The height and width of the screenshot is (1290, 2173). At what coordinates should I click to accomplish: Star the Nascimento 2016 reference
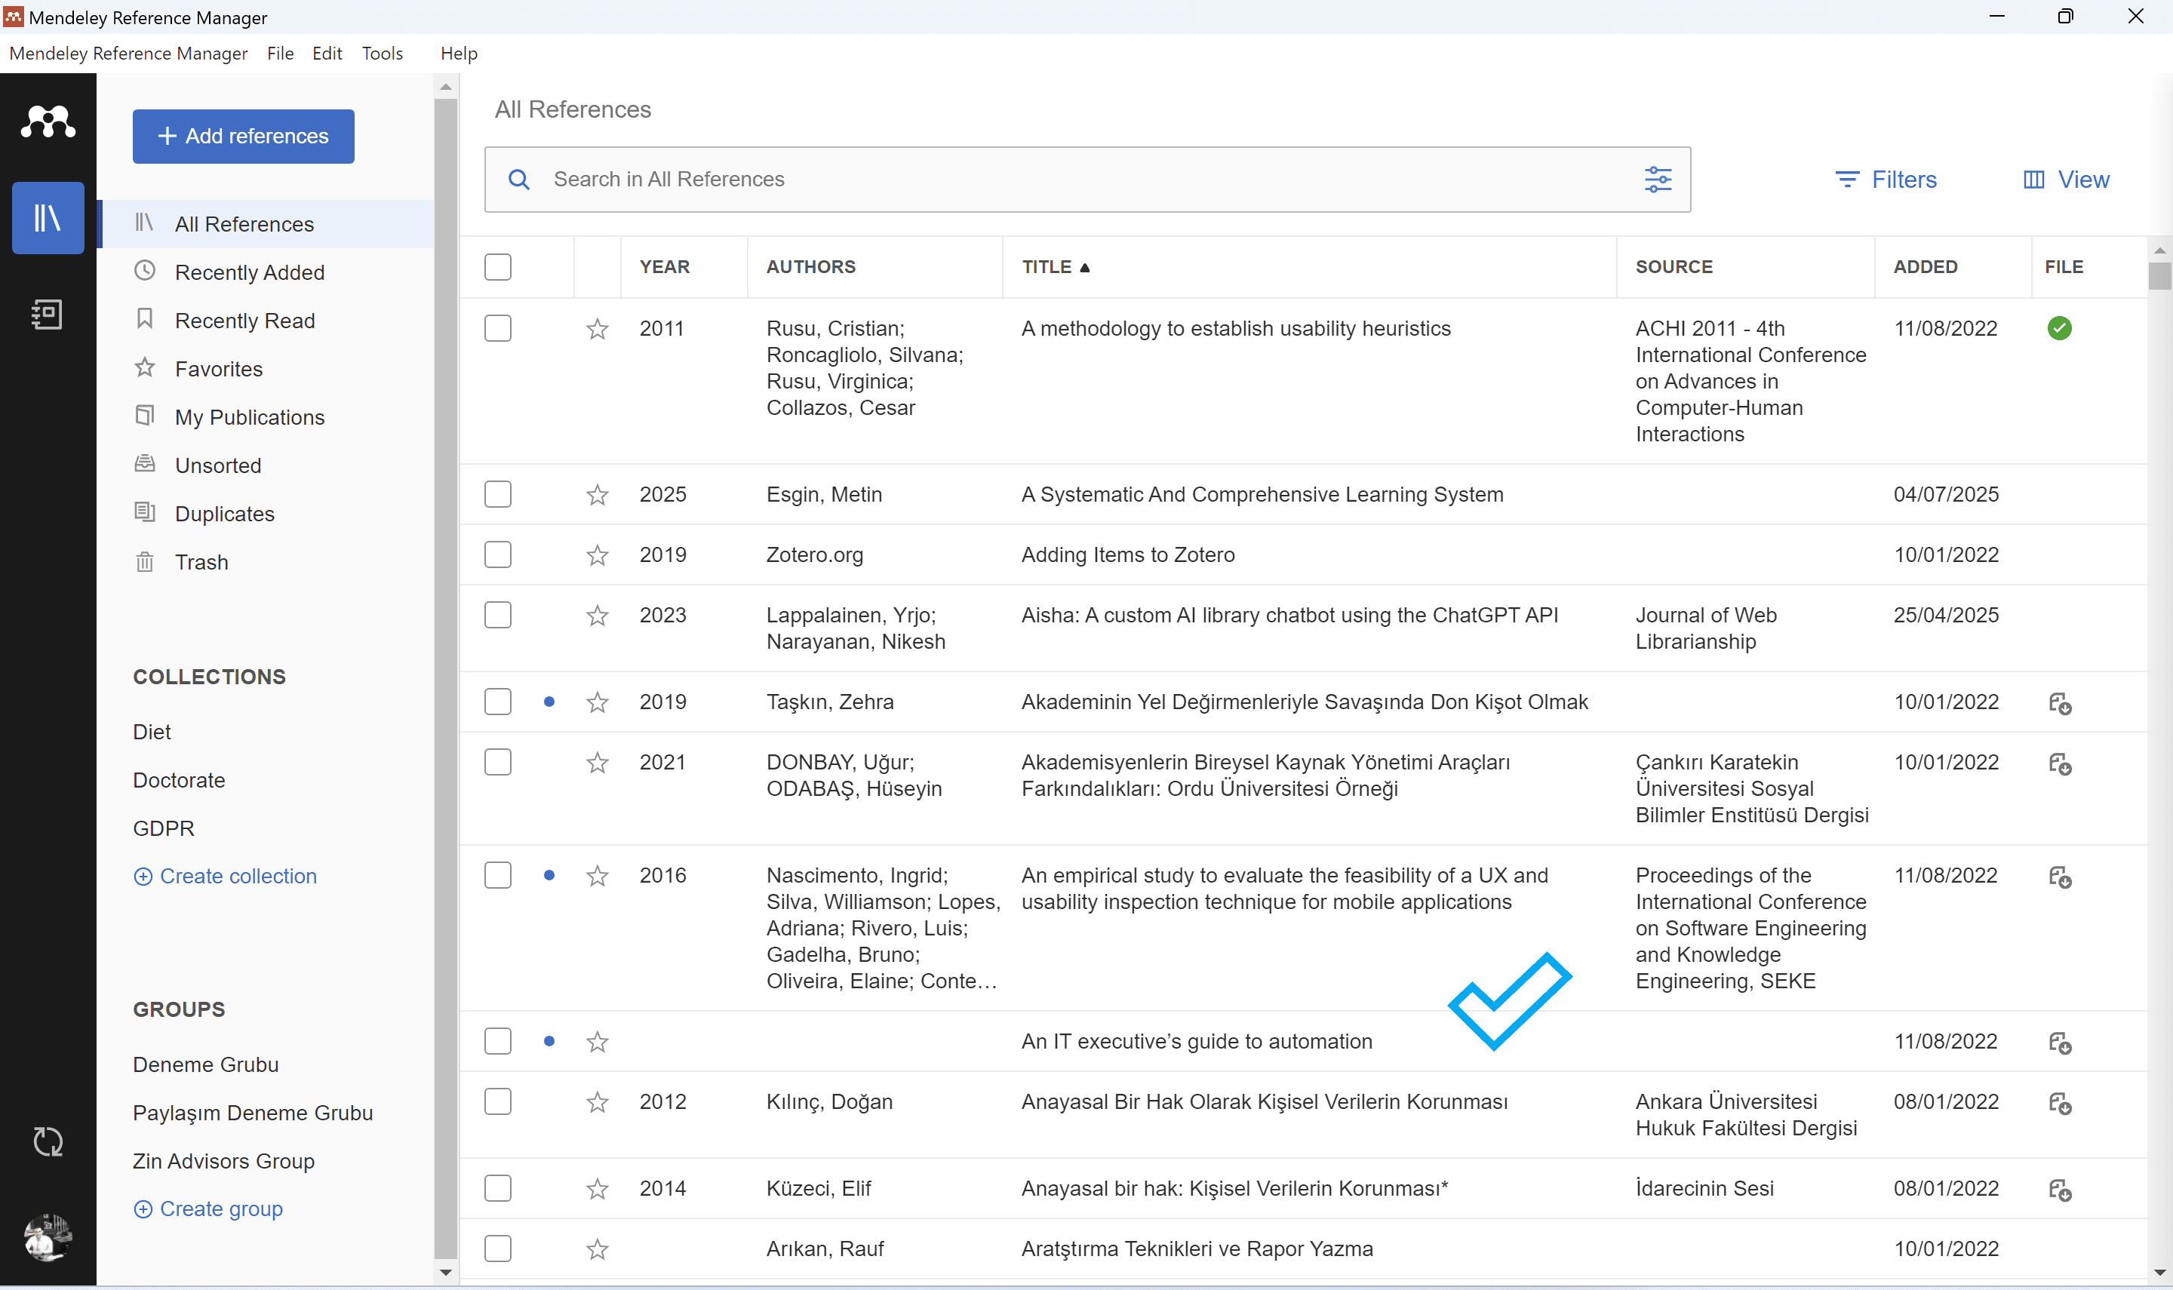click(597, 875)
